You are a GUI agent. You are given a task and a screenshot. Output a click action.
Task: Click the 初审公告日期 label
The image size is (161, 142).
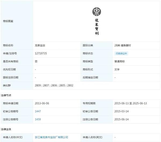click(90, 111)
